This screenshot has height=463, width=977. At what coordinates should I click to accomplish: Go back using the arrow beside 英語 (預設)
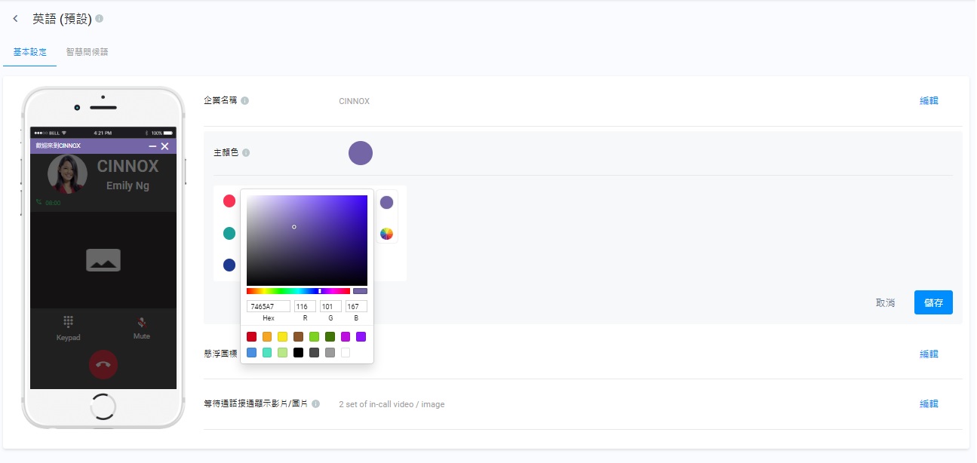(x=15, y=19)
